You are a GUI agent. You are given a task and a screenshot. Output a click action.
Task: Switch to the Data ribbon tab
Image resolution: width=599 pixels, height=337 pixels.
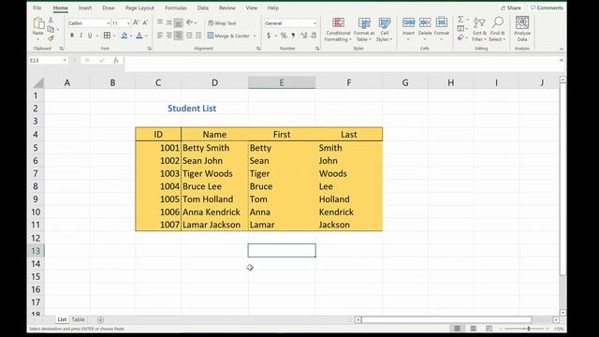pos(203,7)
